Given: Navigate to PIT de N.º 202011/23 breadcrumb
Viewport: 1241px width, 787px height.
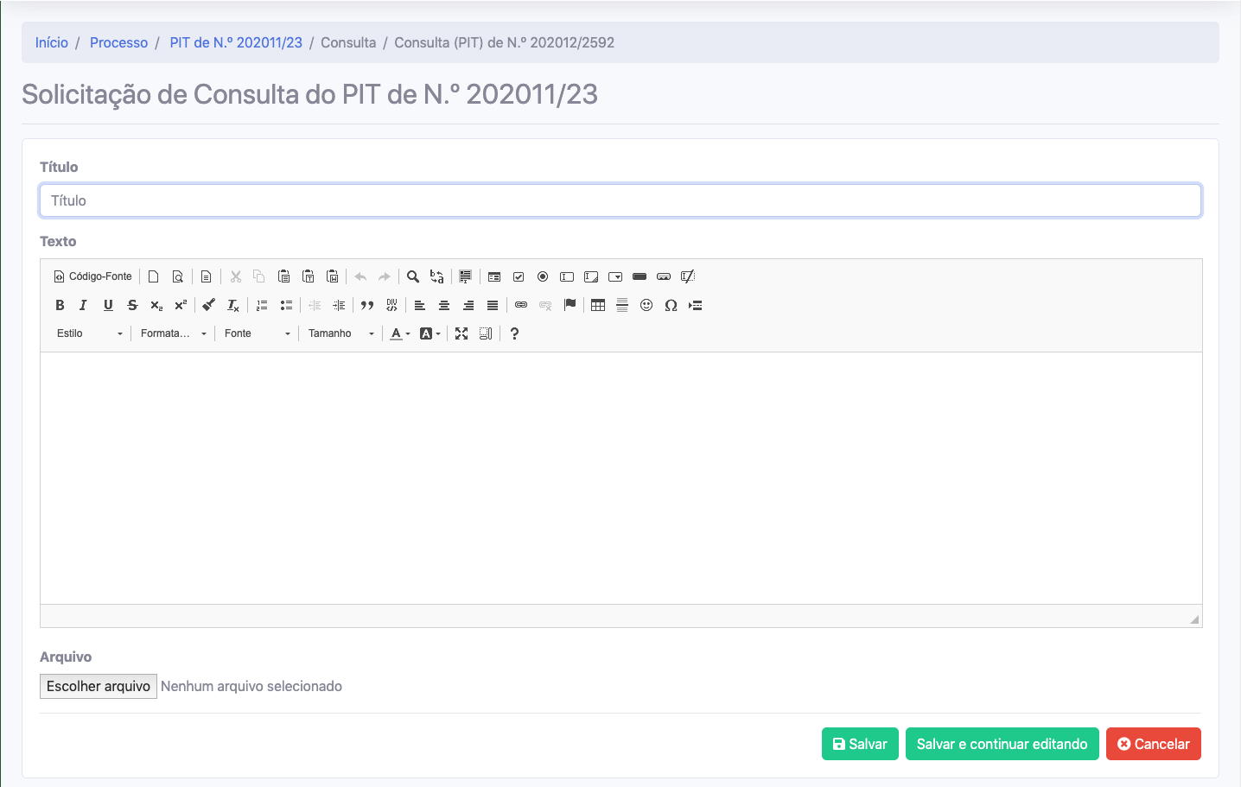Looking at the screenshot, I should (x=236, y=42).
